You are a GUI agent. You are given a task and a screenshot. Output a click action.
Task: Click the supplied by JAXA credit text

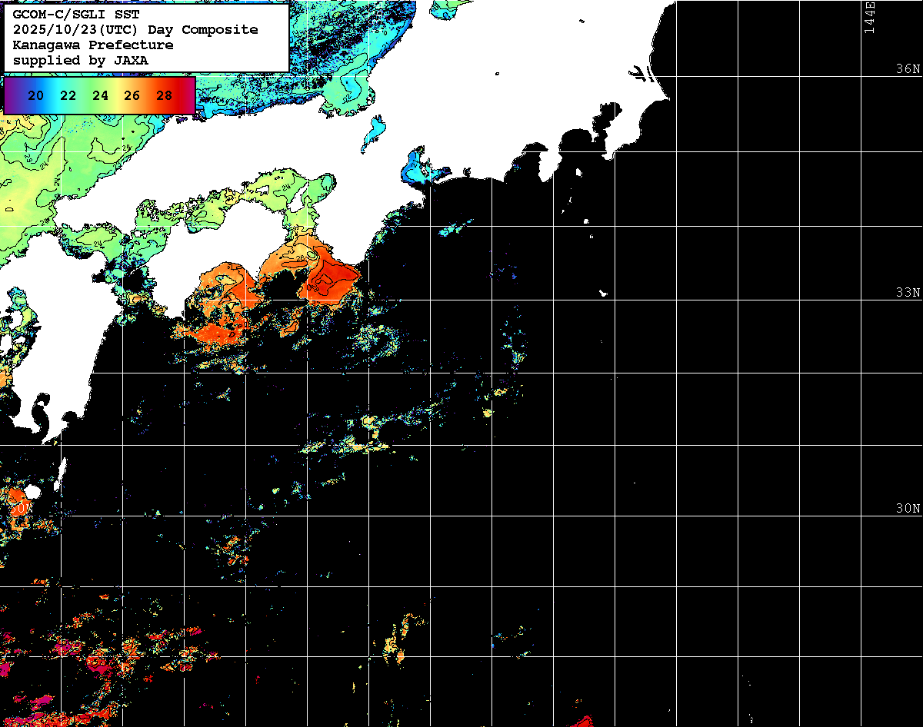click(x=81, y=60)
